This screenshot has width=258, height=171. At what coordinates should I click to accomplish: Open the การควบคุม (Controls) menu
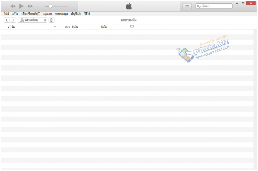[x=61, y=14]
